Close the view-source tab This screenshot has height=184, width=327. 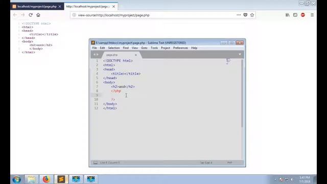coord(113,7)
